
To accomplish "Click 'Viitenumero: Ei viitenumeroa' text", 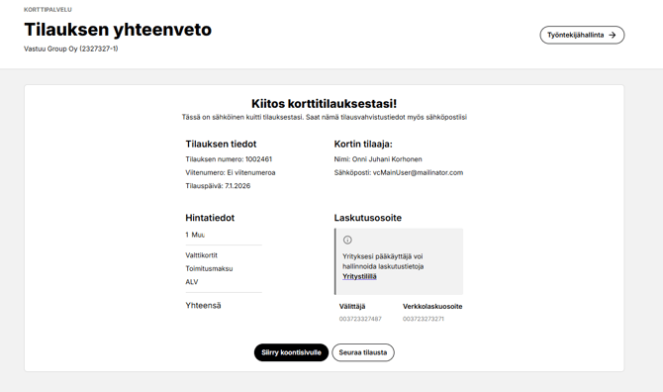I will tap(231, 172).
